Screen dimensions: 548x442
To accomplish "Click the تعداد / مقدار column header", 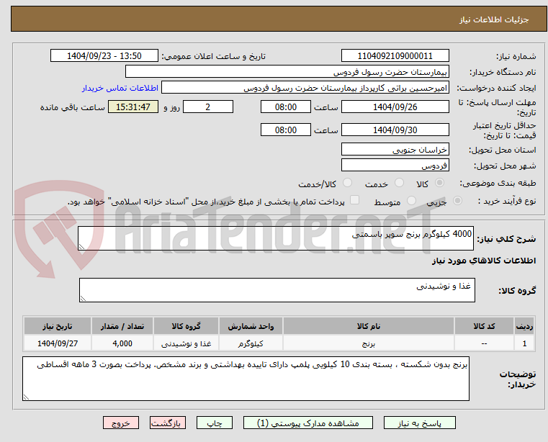I will 122,326.
